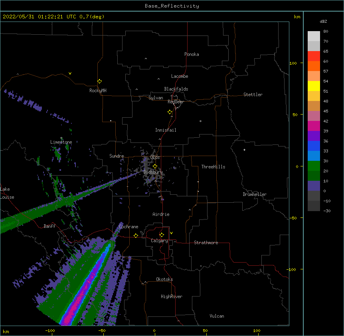The image size is (344, 336).
Task: Select the light gray 70–80 dBZ legend swatch
Action: 314,36
